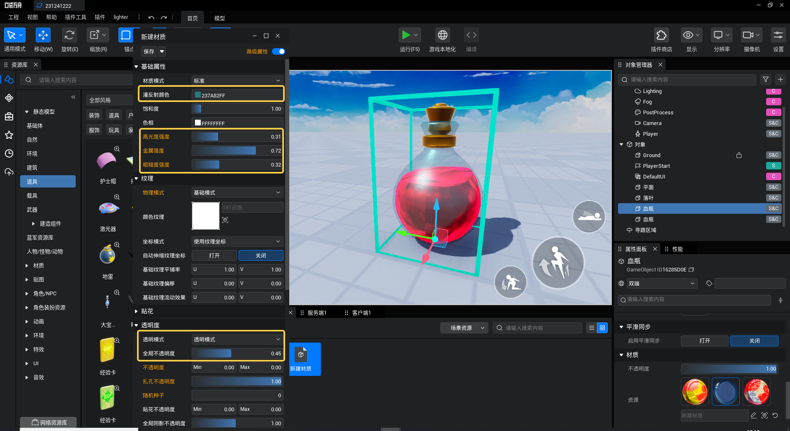Tap the jump action button in viewport
Screen dimensions: 790x431
click(x=558, y=263)
